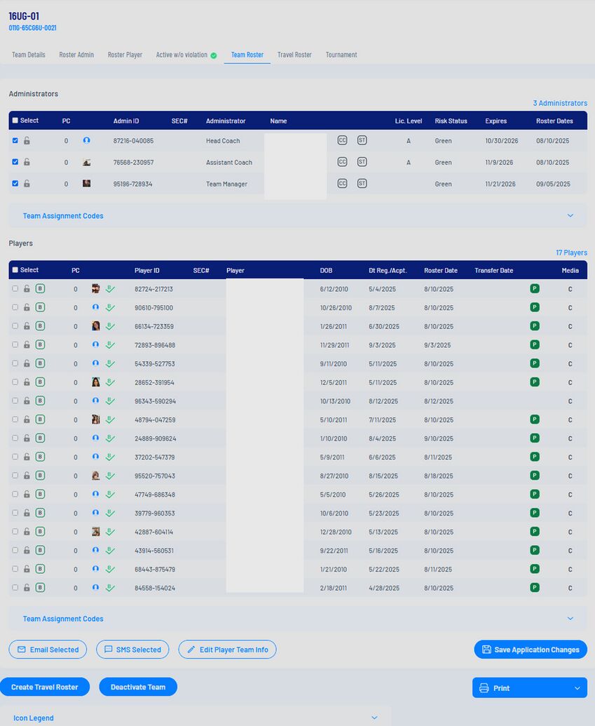Uncheck the Head Coach row checkbox
Screen dimensions: 595x726
tap(15, 140)
